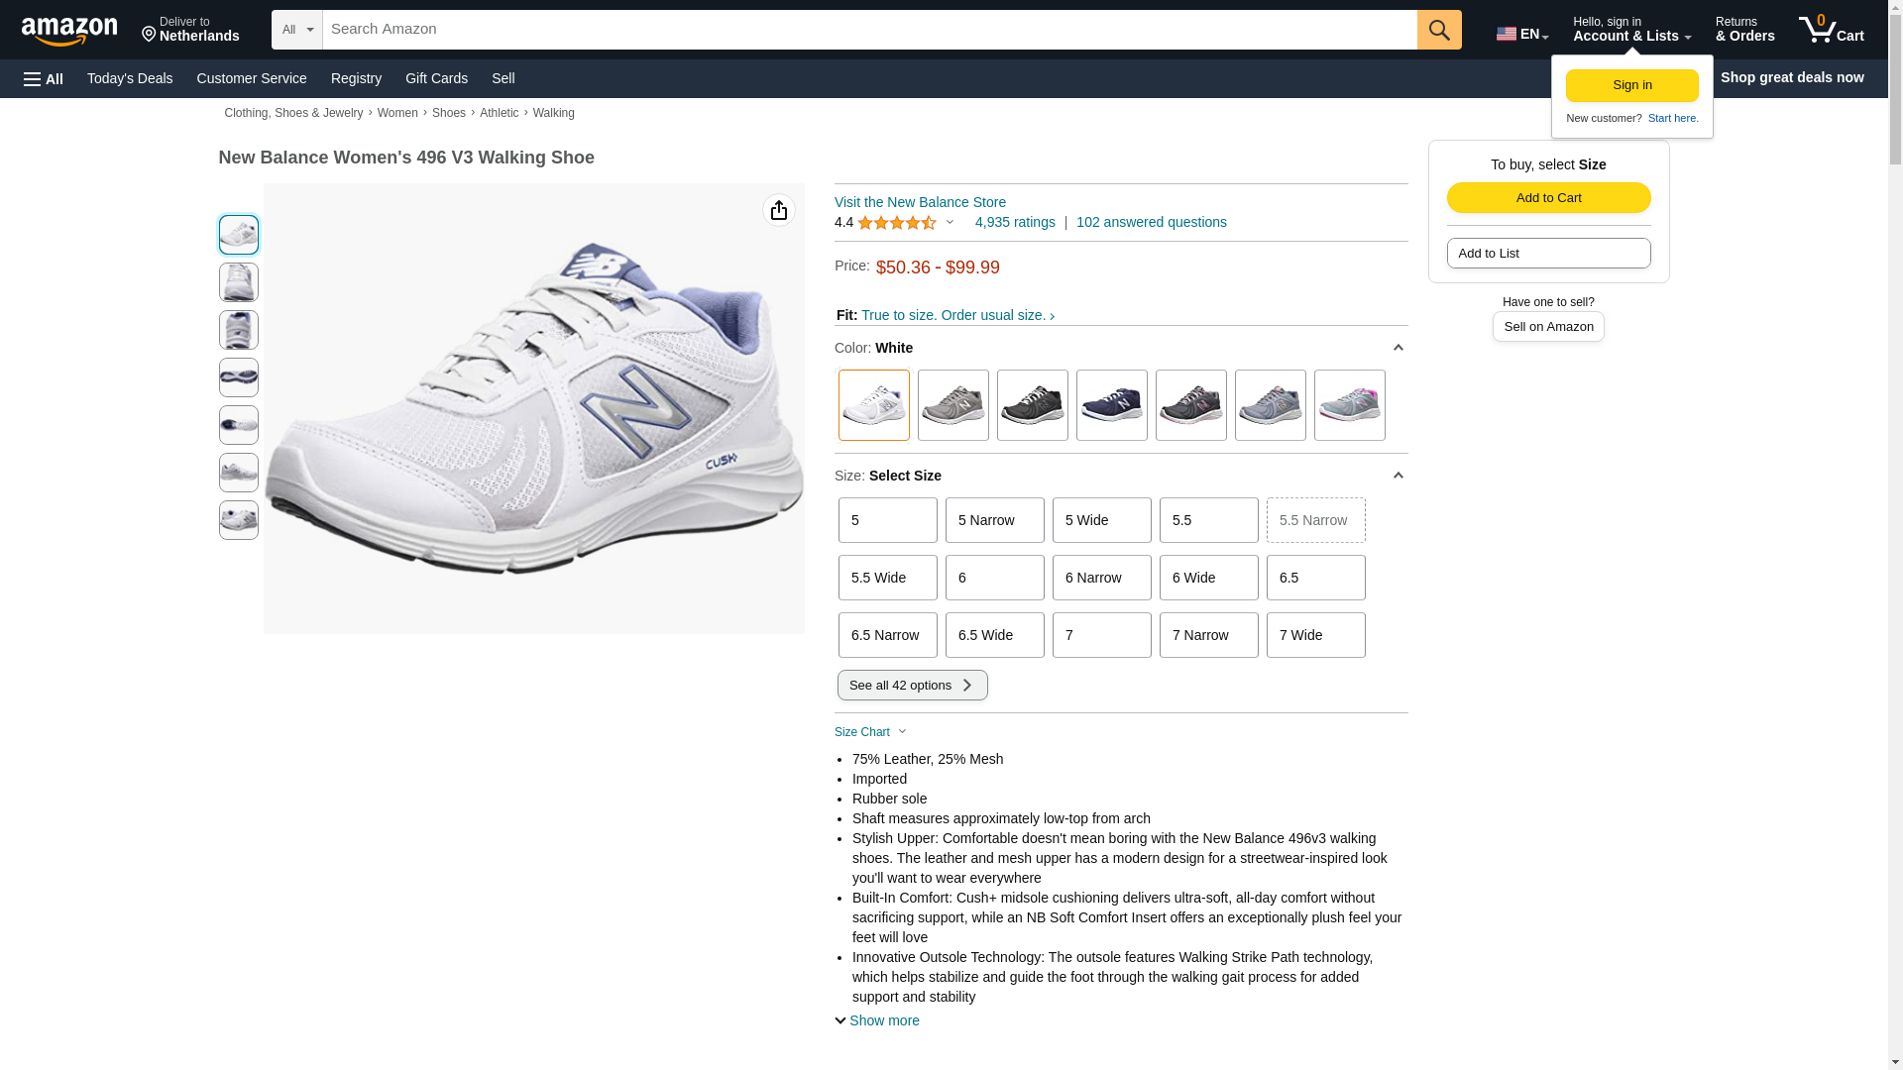Click the Search Amazon input field
The height and width of the screenshot is (1070, 1903).
pyautogui.click(x=869, y=30)
